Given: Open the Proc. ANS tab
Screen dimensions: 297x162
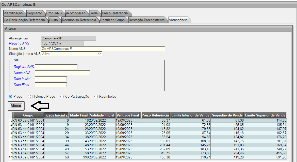Looking at the screenshot, I should coord(54,13).
